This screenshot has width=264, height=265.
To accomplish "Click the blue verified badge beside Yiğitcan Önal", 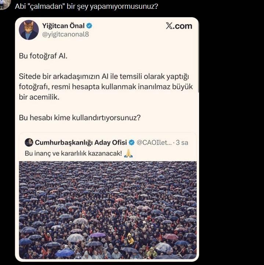I will [x=89, y=26].
